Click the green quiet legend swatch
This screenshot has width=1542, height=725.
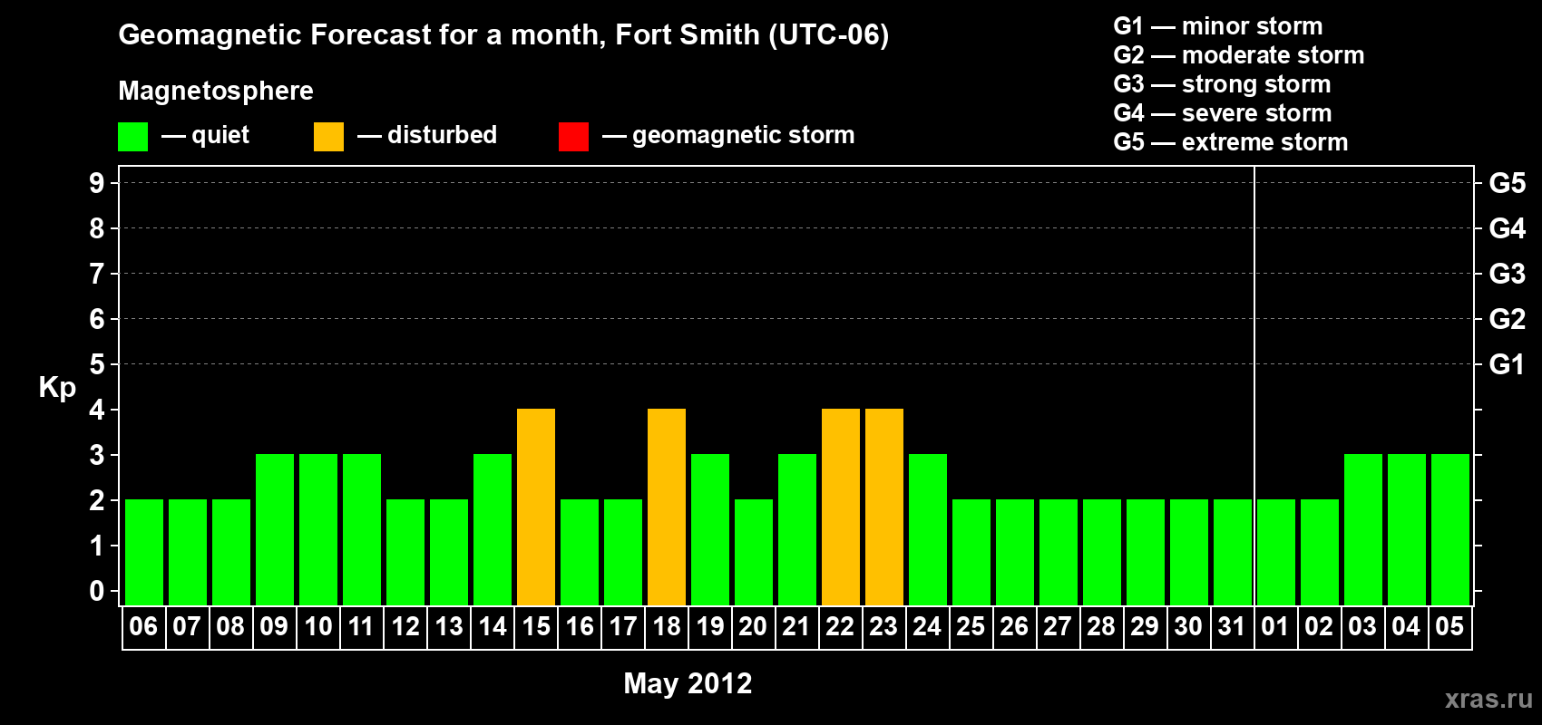coord(132,137)
